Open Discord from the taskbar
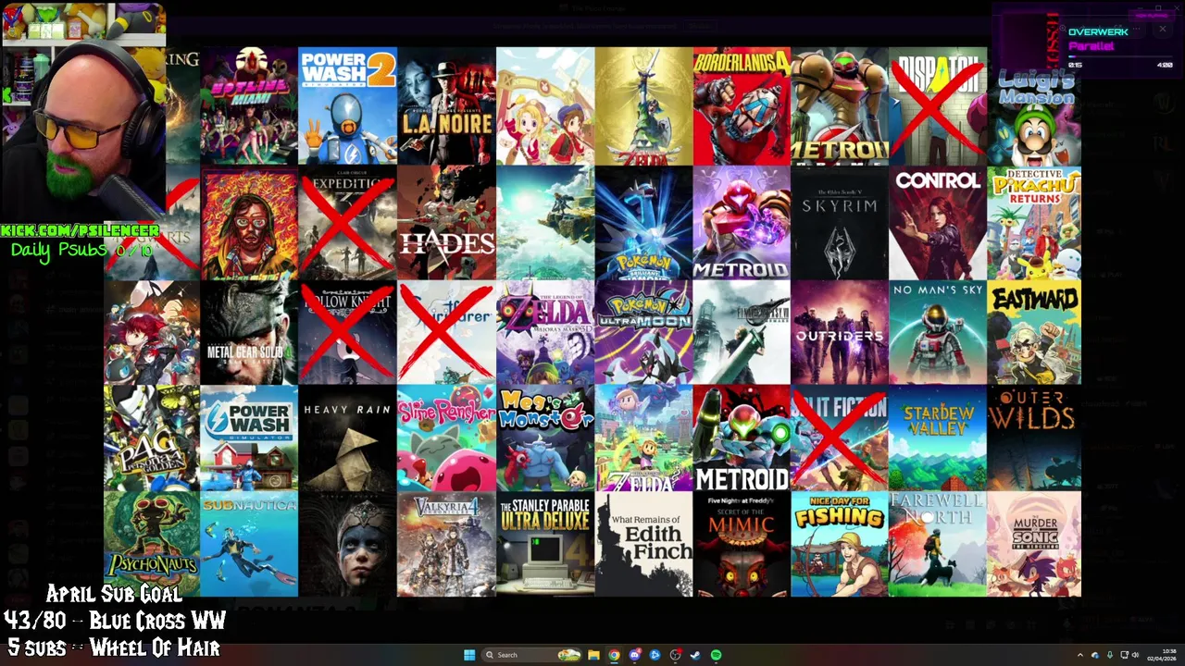The width and height of the screenshot is (1185, 666). (x=634, y=655)
